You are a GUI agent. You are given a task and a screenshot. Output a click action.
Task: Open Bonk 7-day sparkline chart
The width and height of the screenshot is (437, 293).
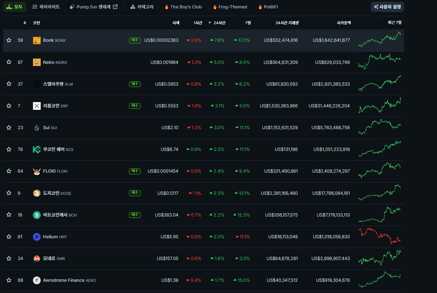pos(379,40)
